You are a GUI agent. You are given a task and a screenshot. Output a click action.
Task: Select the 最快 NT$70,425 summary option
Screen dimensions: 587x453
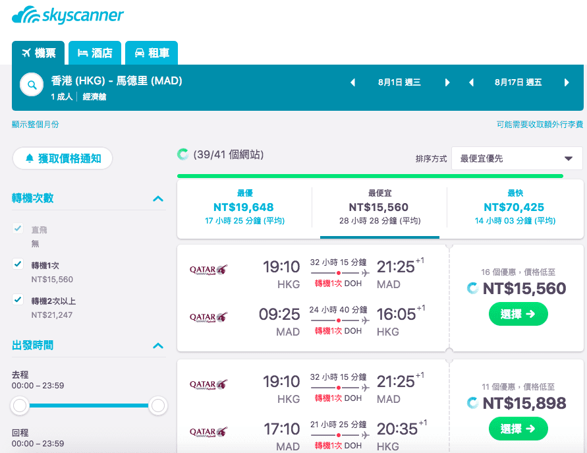(x=515, y=207)
